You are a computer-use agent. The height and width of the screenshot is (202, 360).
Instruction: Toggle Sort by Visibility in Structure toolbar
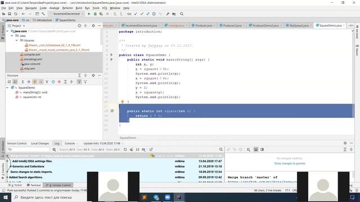[9, 82]
